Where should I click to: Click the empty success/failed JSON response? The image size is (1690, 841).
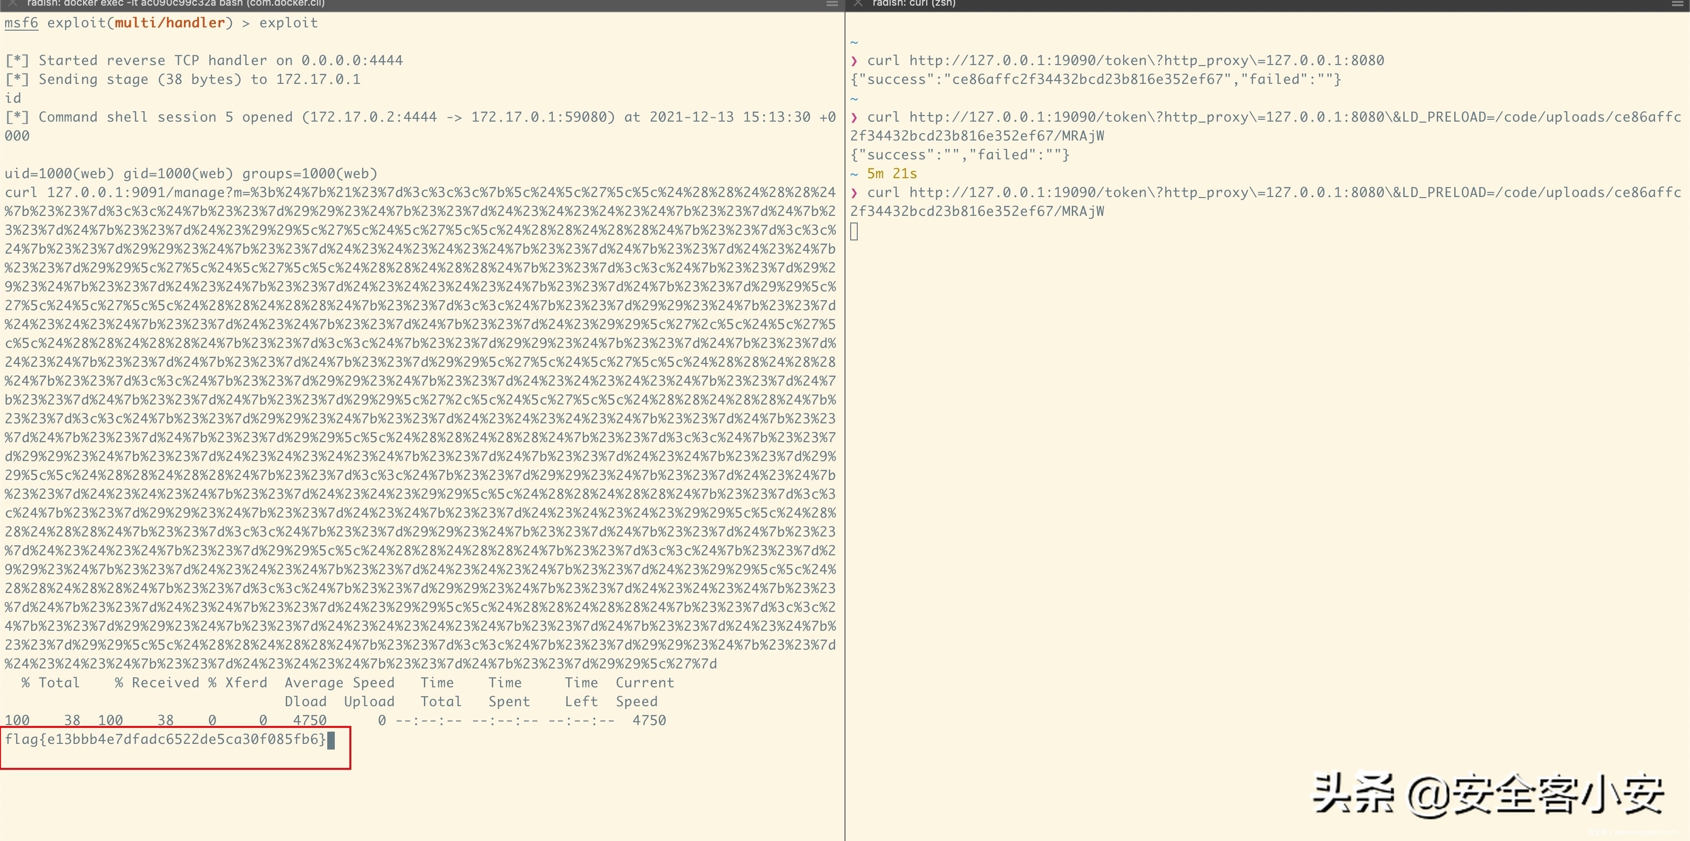[x=960, y=155]
